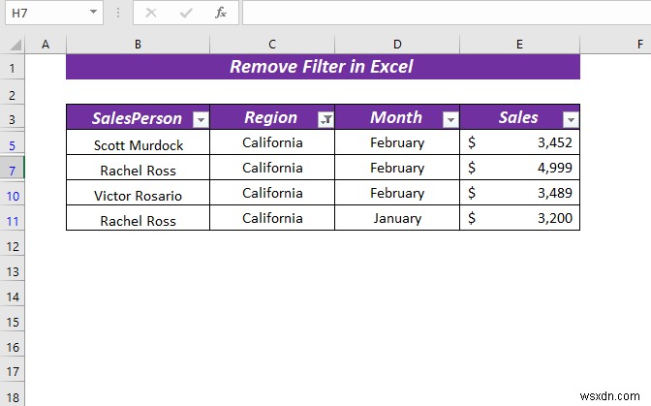
Task: Select 'February' cell in row 10
Action: click(397, 193)
